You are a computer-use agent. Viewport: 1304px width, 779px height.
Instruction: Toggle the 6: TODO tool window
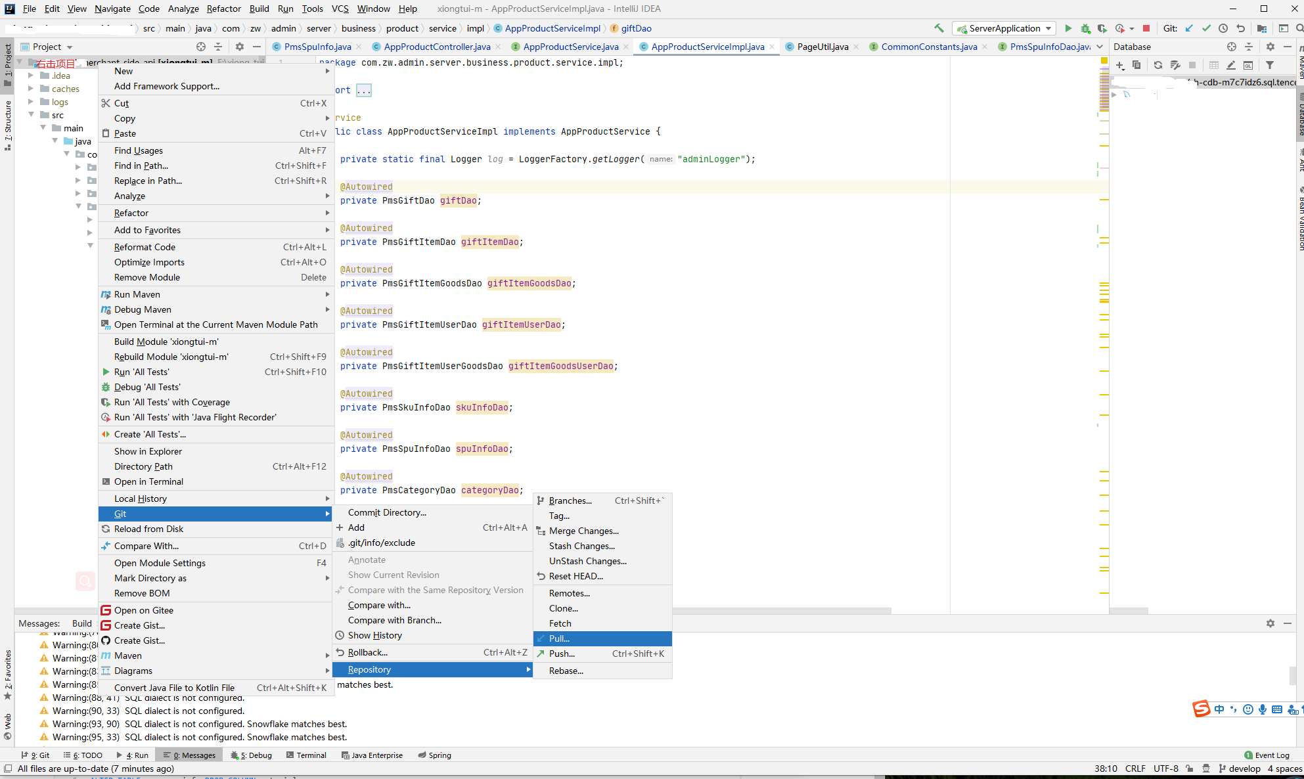pyautogui.click(x=83, y=755)
